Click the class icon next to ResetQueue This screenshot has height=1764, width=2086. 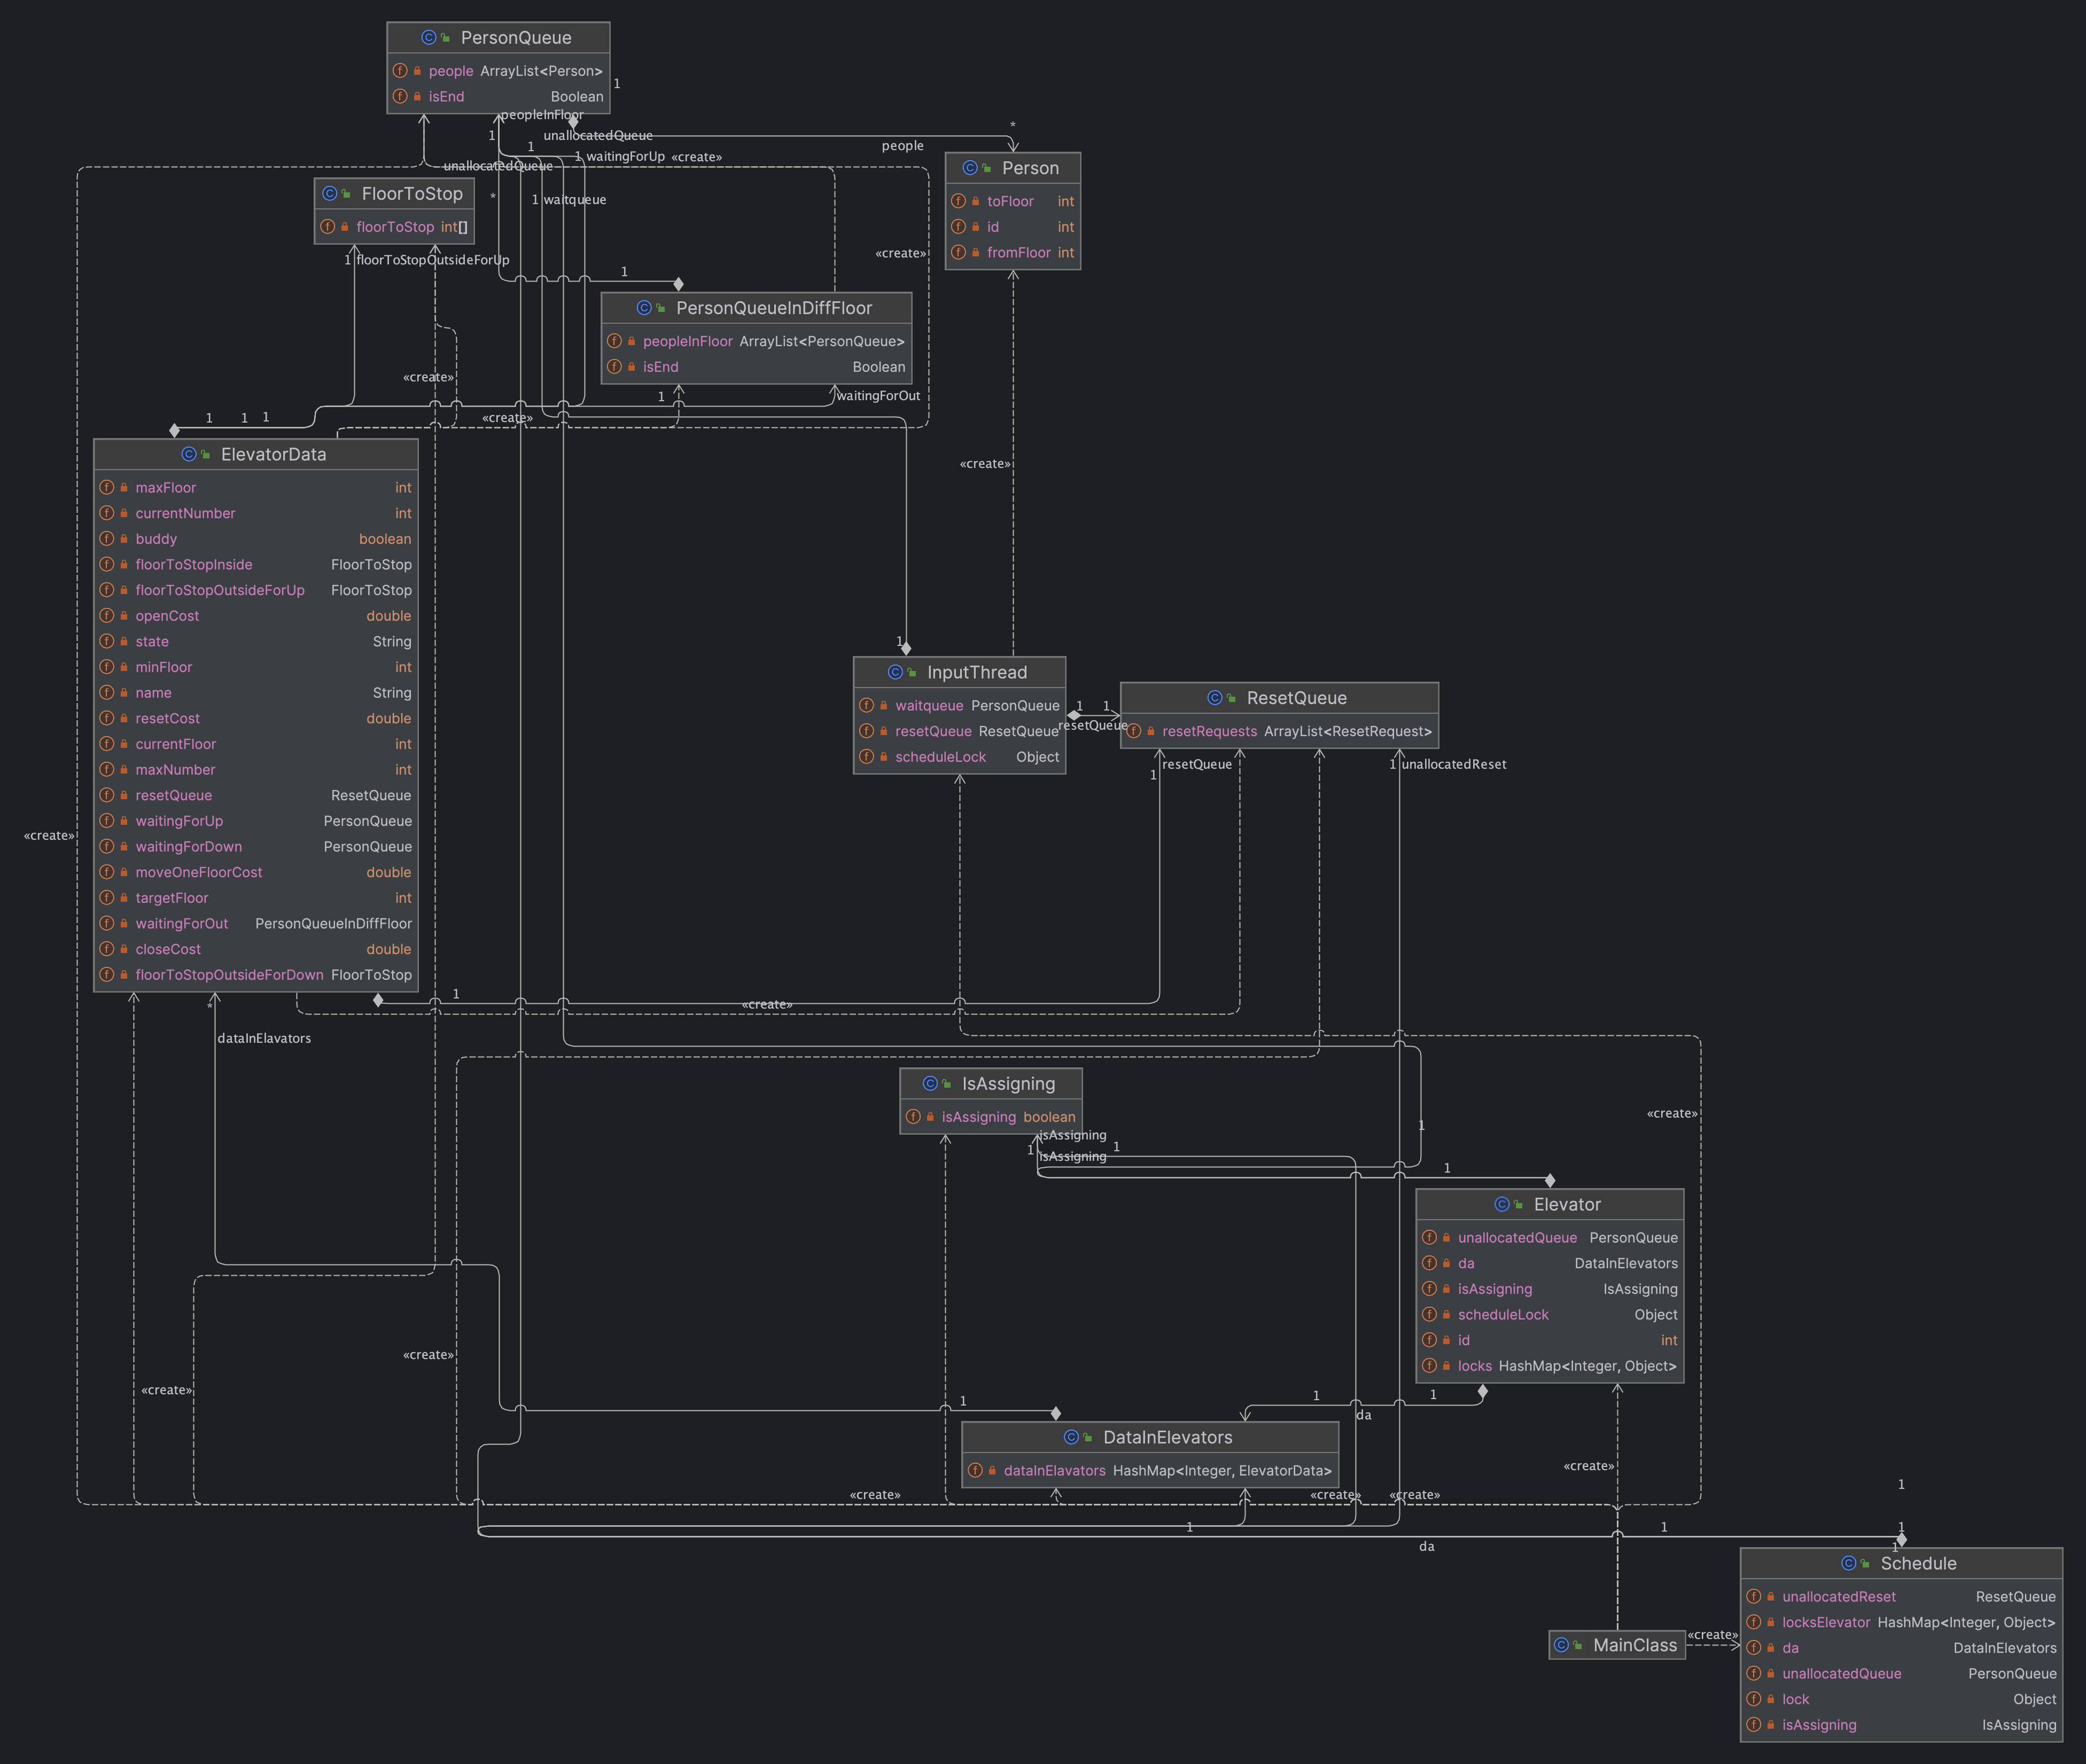point(1215,698)
